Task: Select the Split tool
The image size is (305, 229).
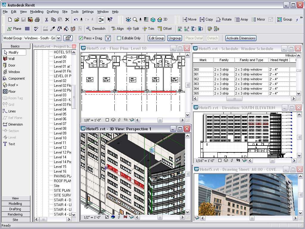Action: pos(133,29)
